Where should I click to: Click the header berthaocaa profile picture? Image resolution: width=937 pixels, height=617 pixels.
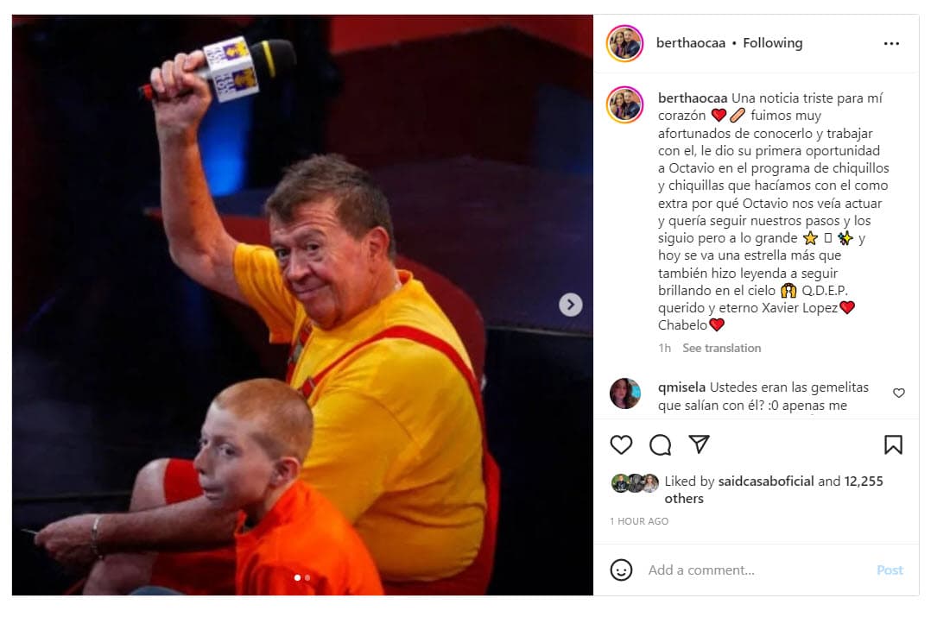click(624, 44)
